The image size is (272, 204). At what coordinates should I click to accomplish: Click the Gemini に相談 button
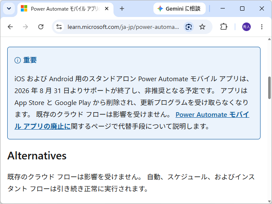pos(179,8)
